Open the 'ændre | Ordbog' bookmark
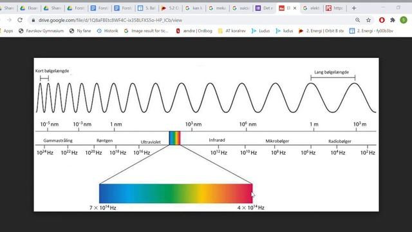Image resolution: width=412 pixels, height=232 pixels. pos(194,31)
